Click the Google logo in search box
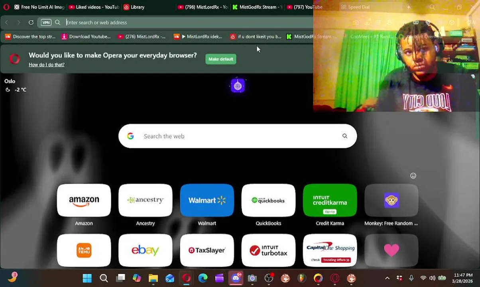 pyautogui.click(x=130, y=136)
